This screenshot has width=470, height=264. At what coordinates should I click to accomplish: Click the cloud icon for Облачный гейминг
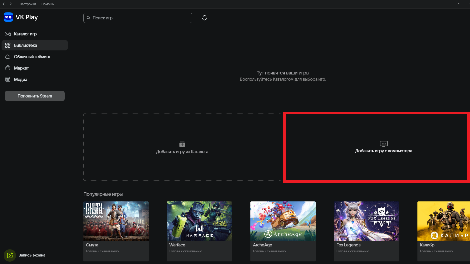click(x=8, y=57)
